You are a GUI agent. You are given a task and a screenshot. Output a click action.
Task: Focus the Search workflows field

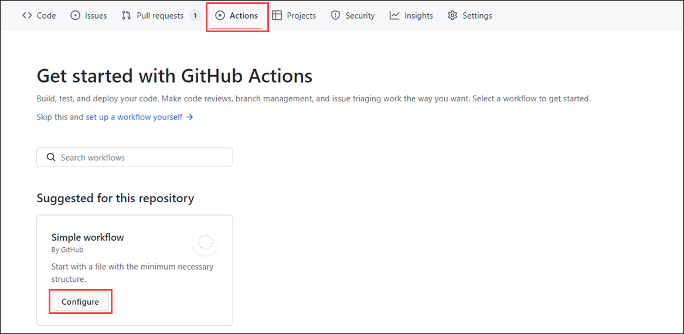click(x=141, y=158)
